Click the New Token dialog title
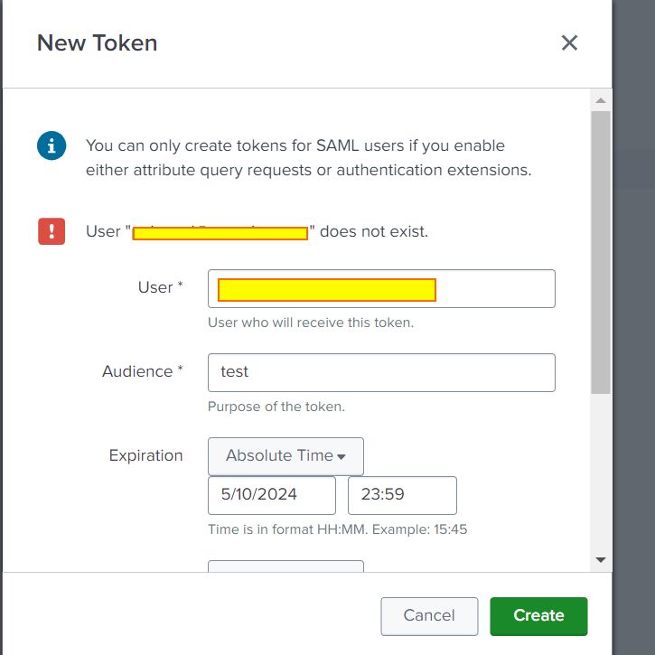This screenshot has height=655, width=655. 97,42
